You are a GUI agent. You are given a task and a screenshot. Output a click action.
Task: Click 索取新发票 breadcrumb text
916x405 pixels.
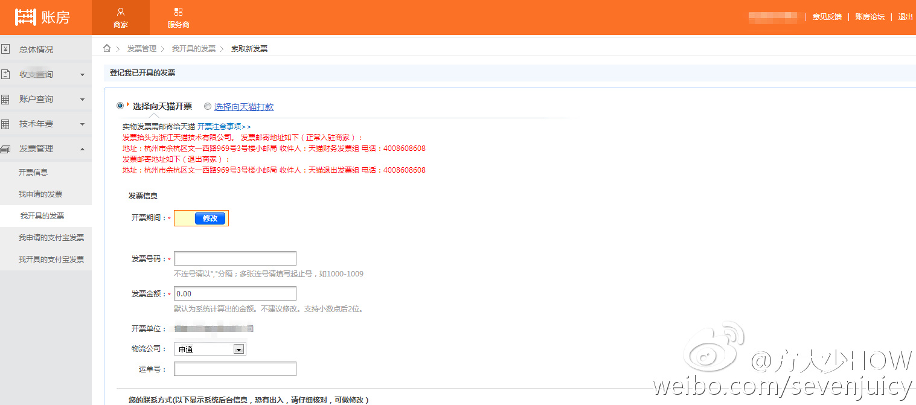pyautogui.click(x=249, y=49)
